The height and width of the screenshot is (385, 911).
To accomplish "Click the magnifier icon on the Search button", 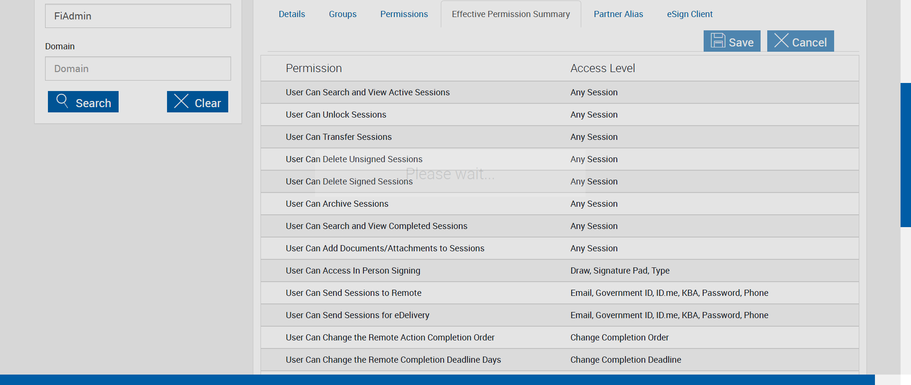I will click(x=62, y=101).
